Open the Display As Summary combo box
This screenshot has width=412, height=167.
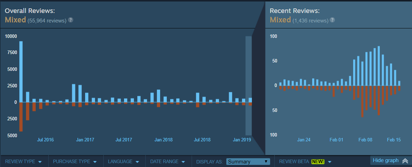click(248, 161)
